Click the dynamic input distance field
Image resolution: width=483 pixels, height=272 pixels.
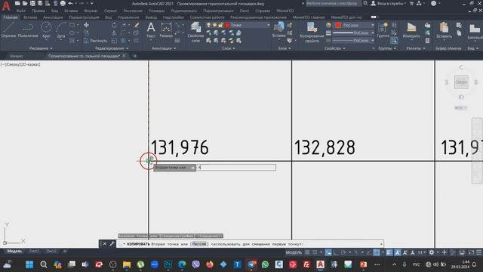pyautogui.click(x=236, y=167)
